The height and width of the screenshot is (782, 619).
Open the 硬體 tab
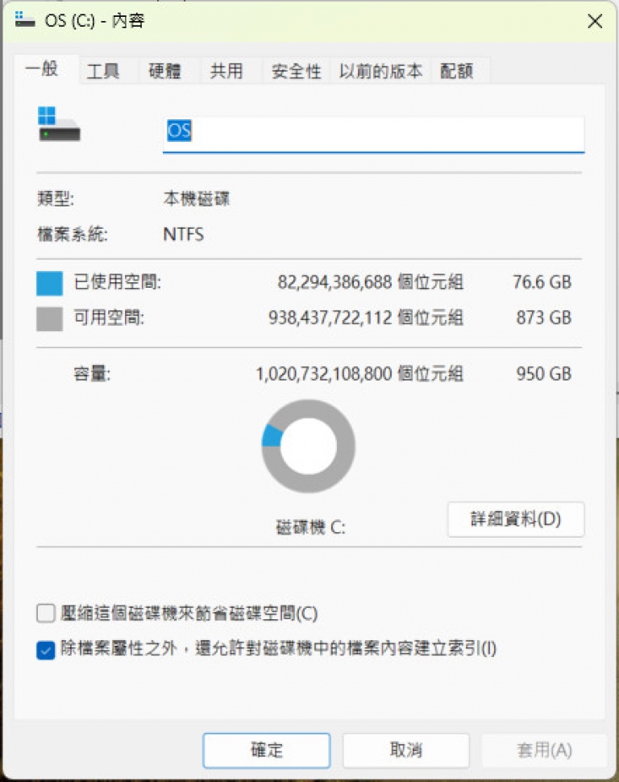[x=164, y=71]
